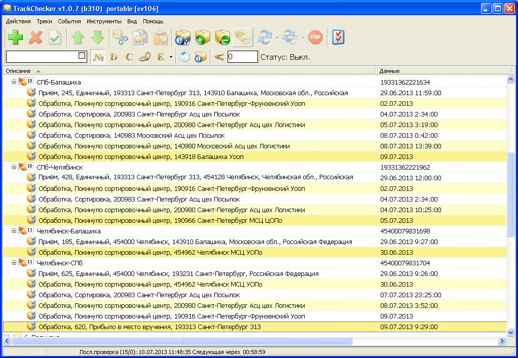The image size is (518, 358).
Task: Open the Треки menu
Action: (x=44, y=21)
